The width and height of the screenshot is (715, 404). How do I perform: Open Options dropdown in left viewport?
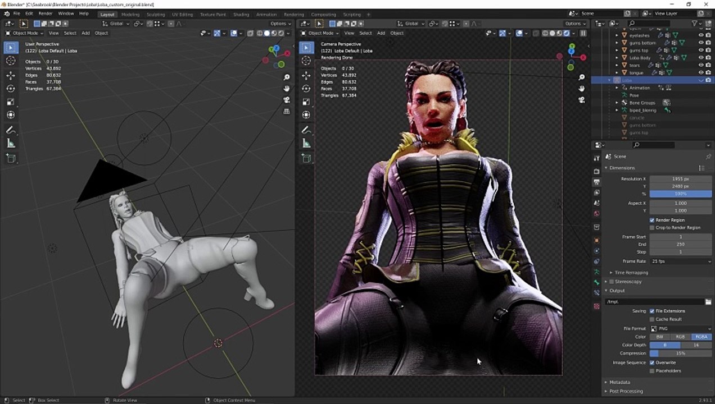point(280,24)
